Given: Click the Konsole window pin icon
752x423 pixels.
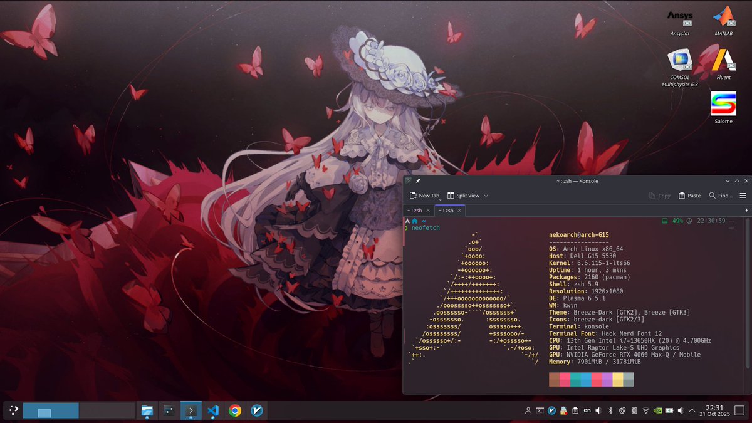Looking at the screenshot, I should click(x=418, y=181).
